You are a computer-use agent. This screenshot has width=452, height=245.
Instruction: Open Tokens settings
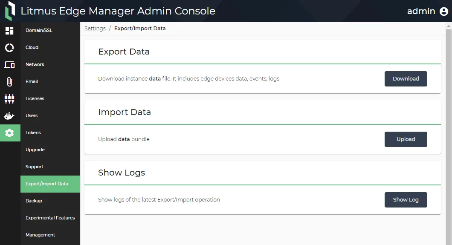50,133
